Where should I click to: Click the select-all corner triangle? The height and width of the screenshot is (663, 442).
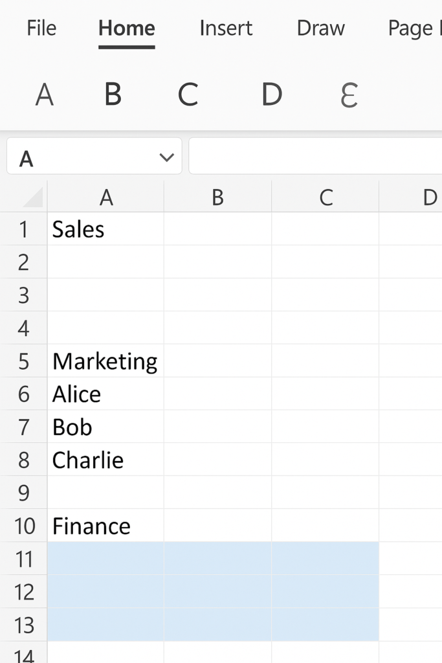[x=32, y=197]
